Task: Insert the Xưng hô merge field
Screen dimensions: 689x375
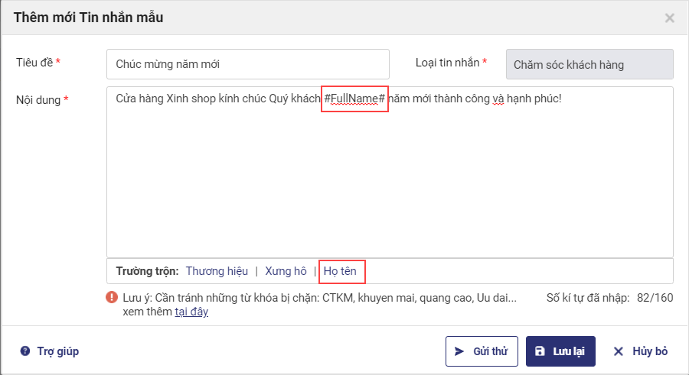Action: point(286,271)
